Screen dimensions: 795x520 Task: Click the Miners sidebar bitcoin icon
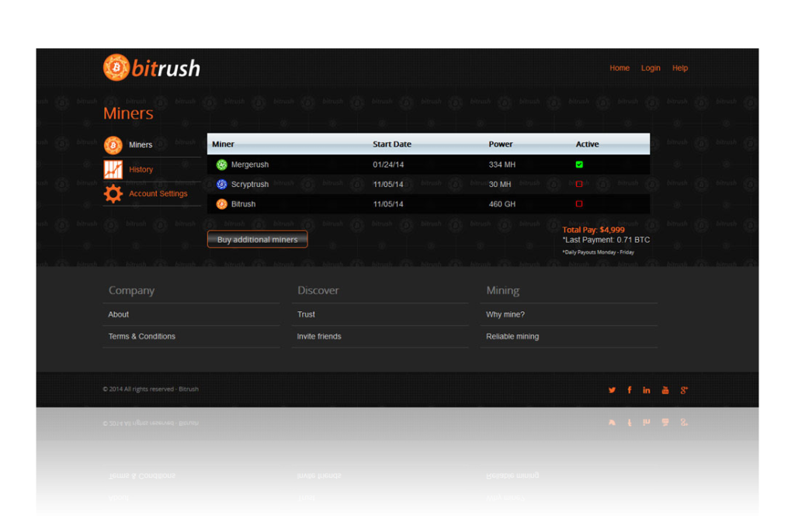click(x=113, y=145)
